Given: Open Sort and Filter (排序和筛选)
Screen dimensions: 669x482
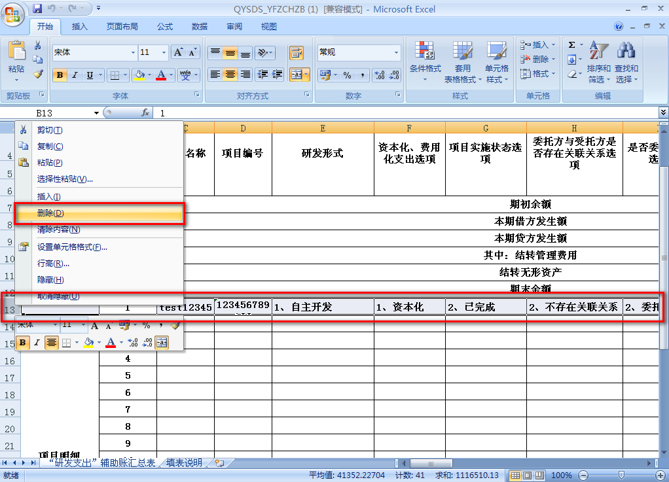Looking at the screenshot, I should [x=598, y=61].
